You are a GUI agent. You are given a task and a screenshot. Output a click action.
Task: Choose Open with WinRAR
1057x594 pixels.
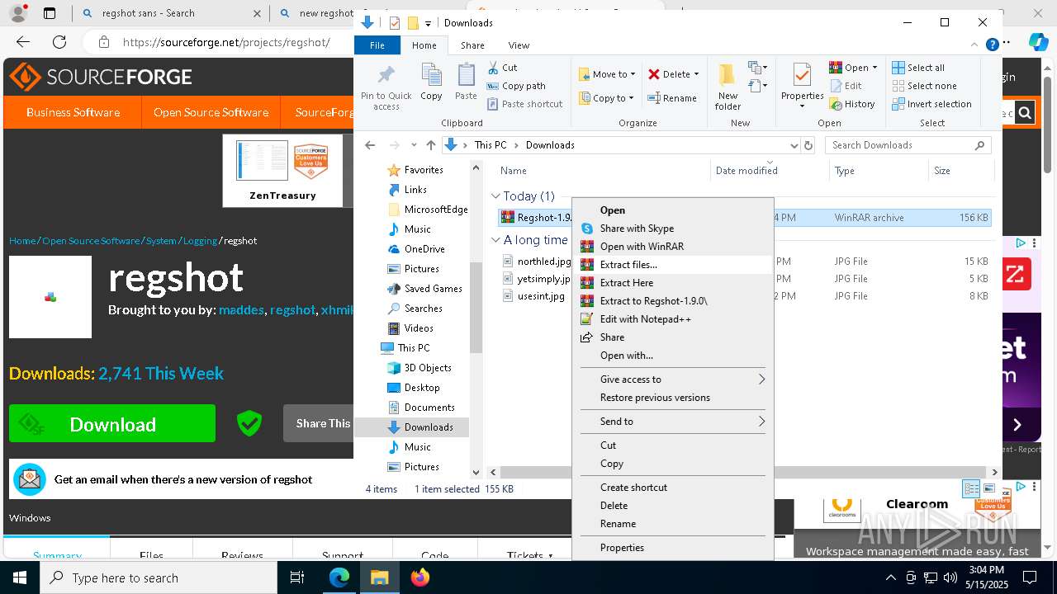[x=672, y=247]
